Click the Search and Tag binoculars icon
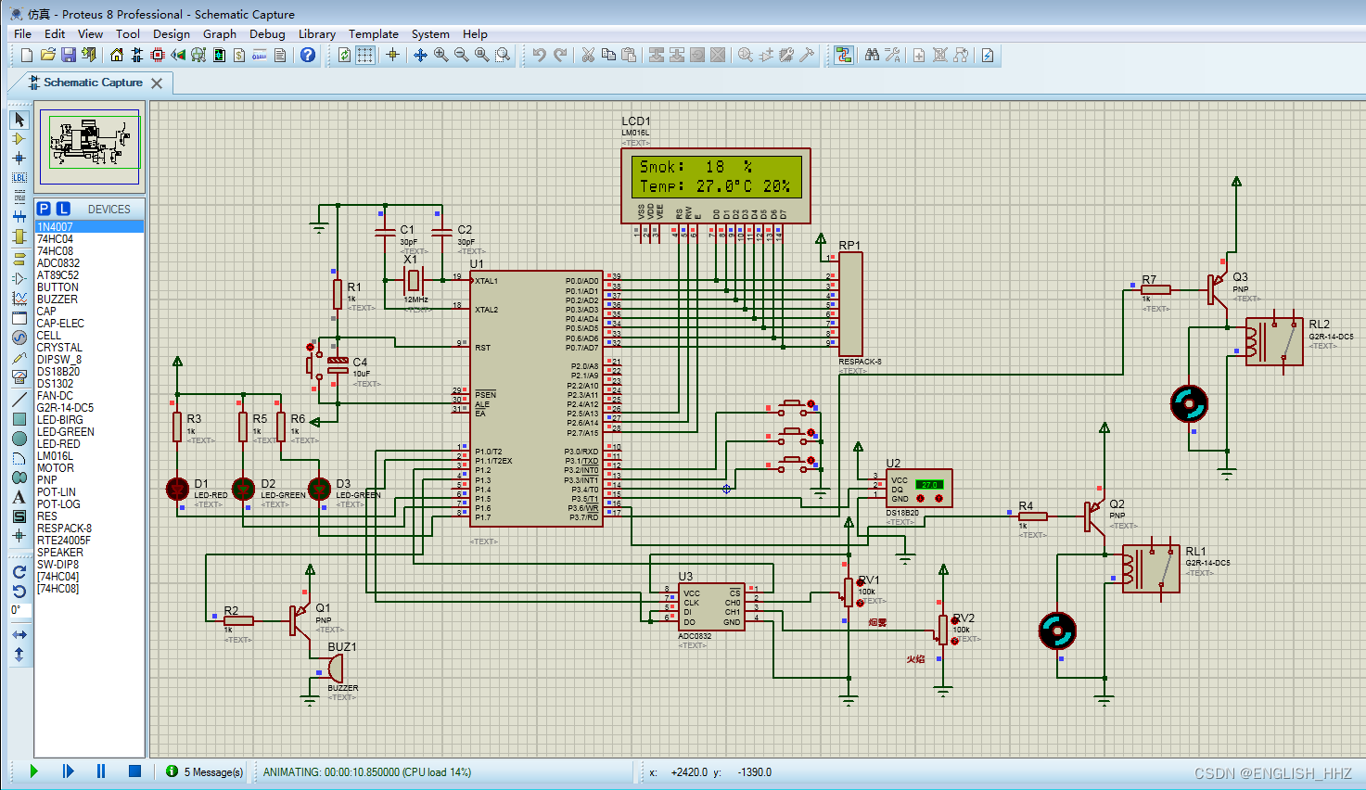 click(x=872, y=56)
